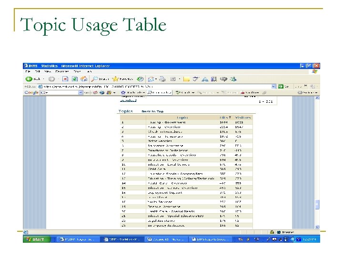Open the View menu
343x257 pixels.
[x=48, y=71]
